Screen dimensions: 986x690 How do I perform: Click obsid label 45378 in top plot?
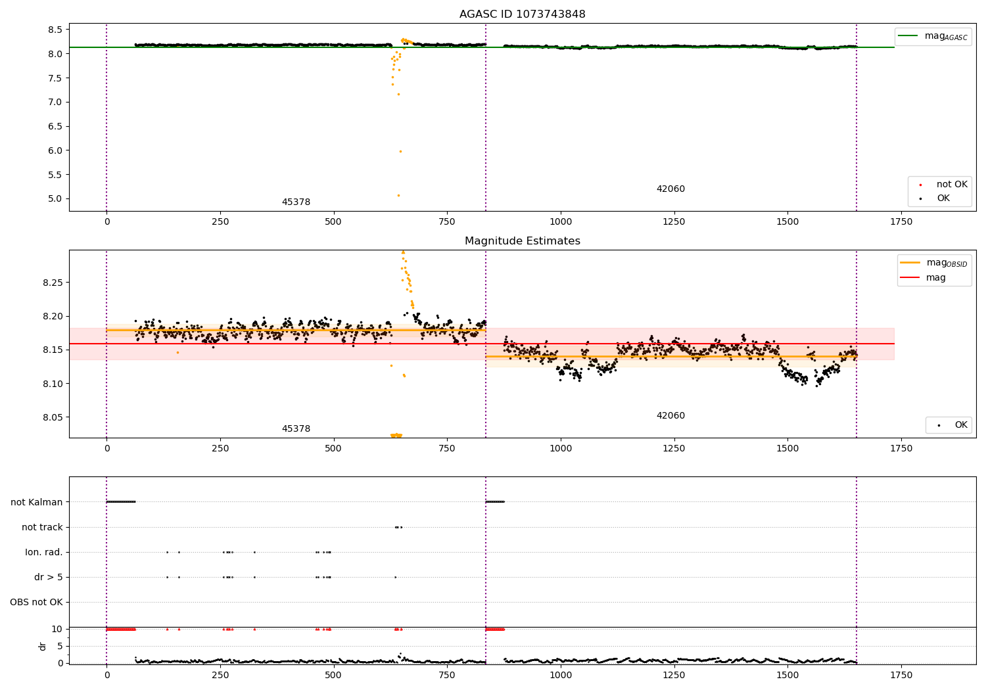pyautogui.click(x=296, y=202)
